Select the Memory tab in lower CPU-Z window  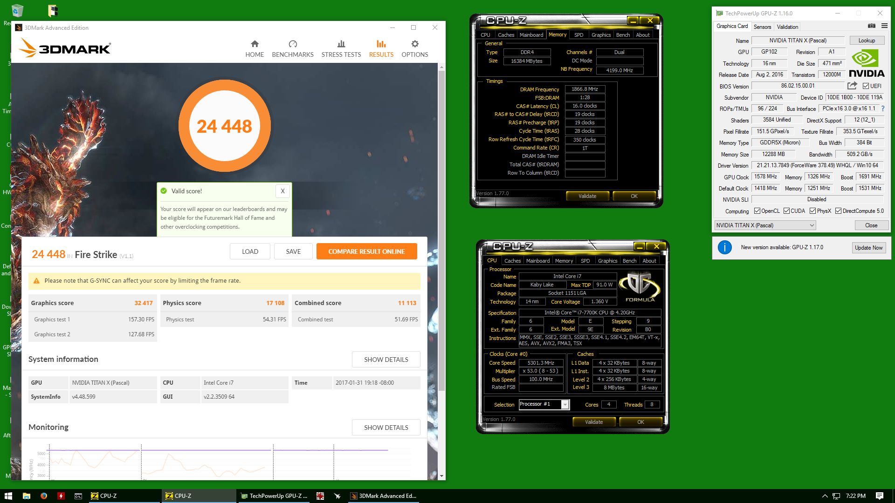564,261
